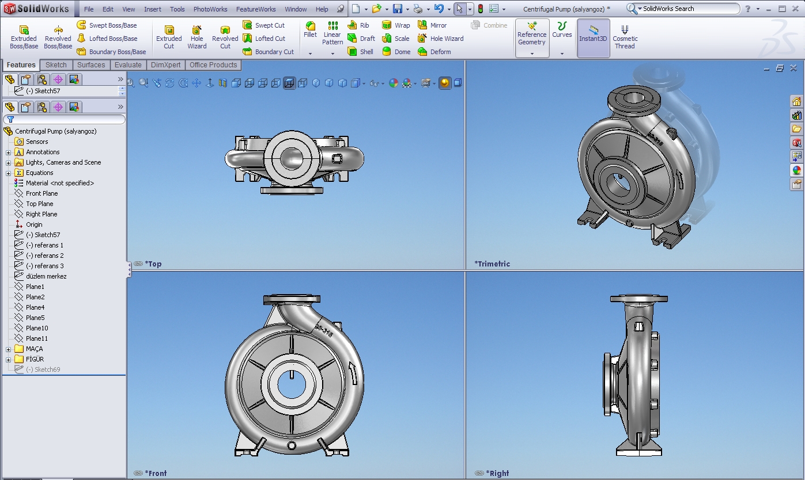Expand the MAÇA folder in the tree
This screenshot has width=805, height=480.
pos(8,349)
